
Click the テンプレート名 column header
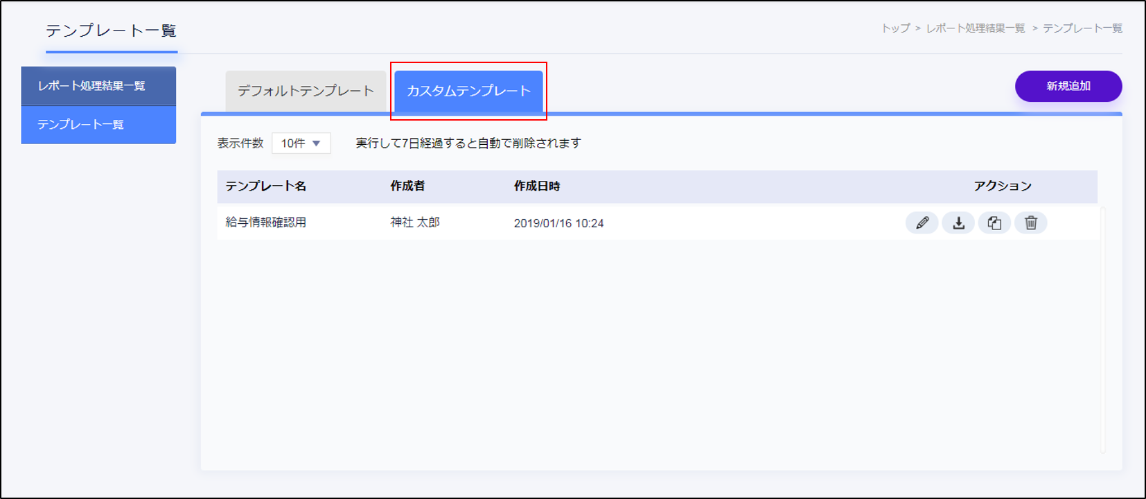coord(266,186)
